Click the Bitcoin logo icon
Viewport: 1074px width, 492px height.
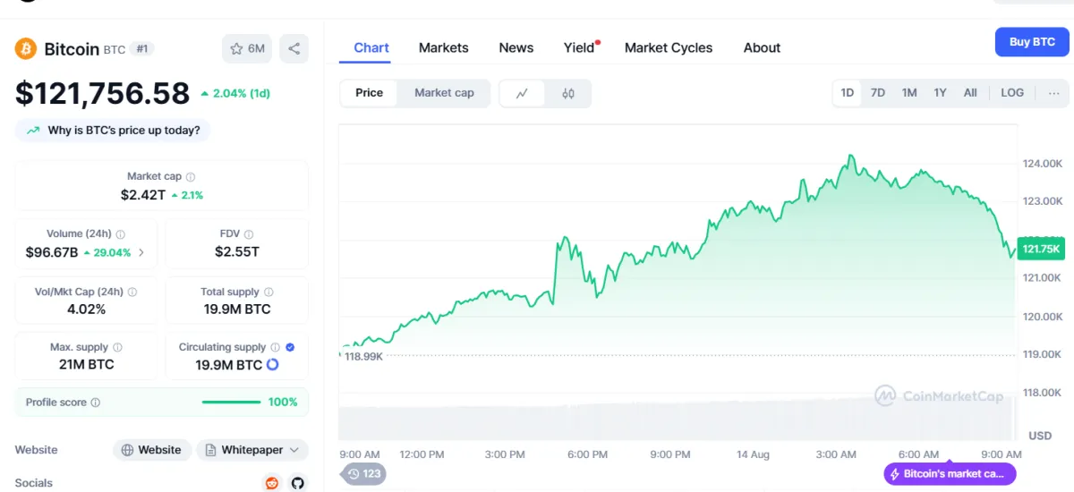pos(25,48)
